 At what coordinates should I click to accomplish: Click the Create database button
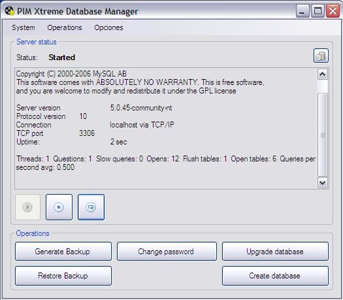275,276
